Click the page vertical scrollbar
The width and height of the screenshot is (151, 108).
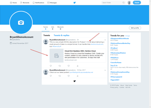[x=150, y=54]
